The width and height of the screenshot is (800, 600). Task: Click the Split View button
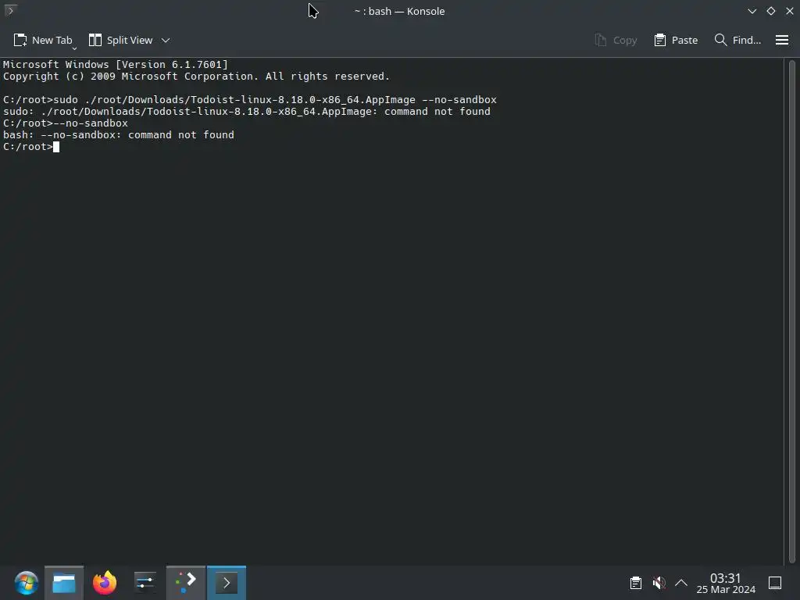pyautogui.click(x=120, y=41)
